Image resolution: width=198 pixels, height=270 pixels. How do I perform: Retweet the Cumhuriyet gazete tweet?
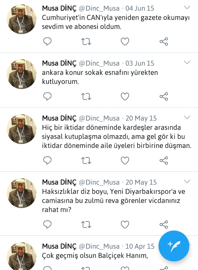pos(86,42)
